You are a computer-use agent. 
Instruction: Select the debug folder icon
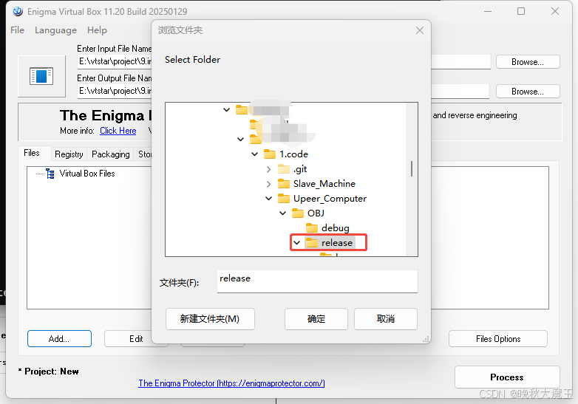pos(312,228)
